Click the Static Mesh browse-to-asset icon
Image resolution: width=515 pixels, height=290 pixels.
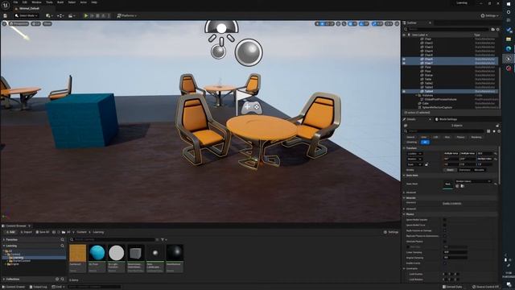(463, 186)
